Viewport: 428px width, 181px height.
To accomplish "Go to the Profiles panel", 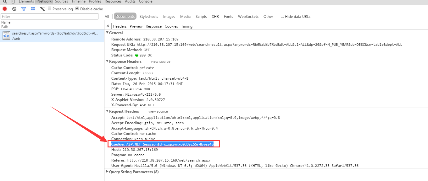I will point(95,2).
